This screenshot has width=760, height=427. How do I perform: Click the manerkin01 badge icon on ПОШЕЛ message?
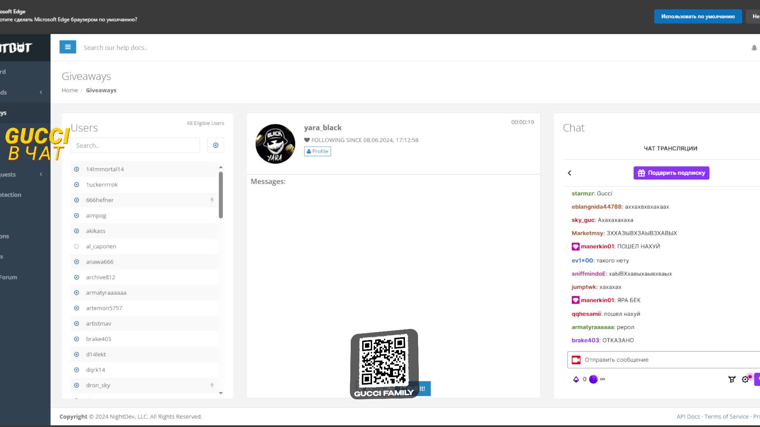coord(576,246)
